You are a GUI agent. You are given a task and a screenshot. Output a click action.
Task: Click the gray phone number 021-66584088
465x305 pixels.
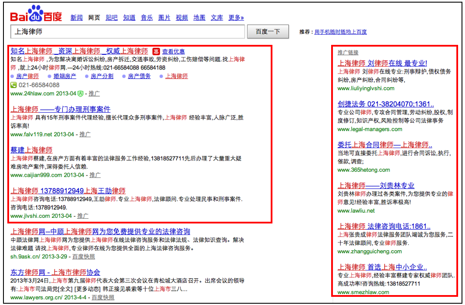coord(39,85)
